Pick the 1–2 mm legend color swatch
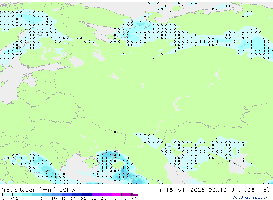 point(27,195)
